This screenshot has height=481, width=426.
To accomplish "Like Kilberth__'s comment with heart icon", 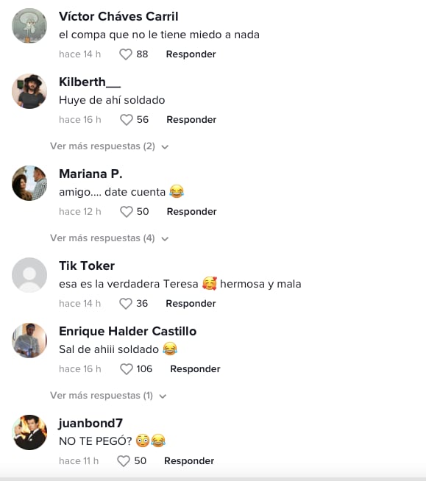I will point(126,120).
